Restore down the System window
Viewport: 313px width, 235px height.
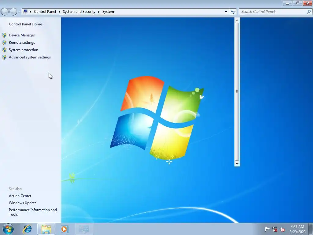tap(297, 3)
